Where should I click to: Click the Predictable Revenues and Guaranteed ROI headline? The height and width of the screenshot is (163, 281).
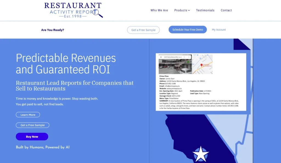click(x=66, y=64)
